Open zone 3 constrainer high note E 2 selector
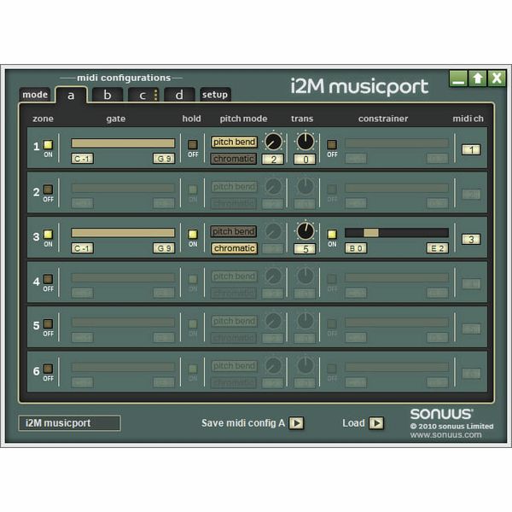The image size is (512, 512). [x=437, y=248]
